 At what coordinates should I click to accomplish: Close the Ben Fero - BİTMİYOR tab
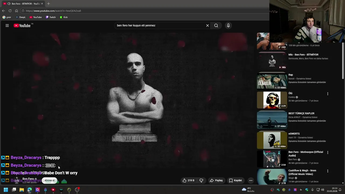[x=42, y=4]
